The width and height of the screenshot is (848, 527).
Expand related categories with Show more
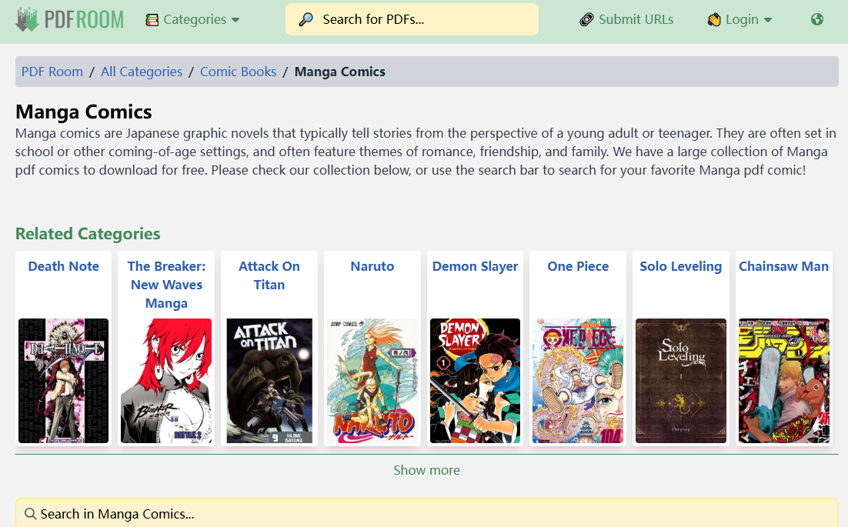tap(426, 470)
